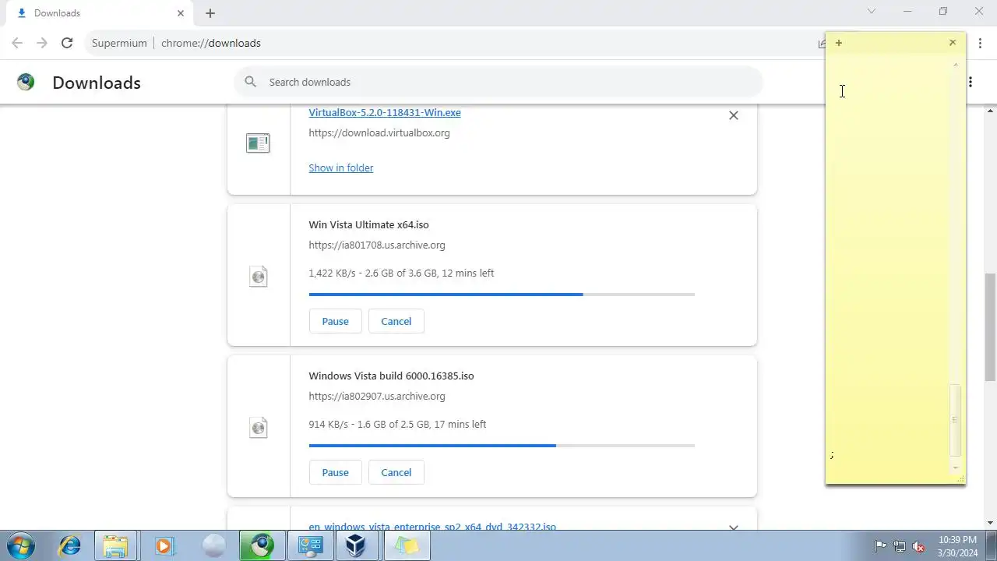Image resolution: width=997 pixels, height=561 pixels.
Task: Click the '12 mins left' status text
Action: [x=468, y=273]
